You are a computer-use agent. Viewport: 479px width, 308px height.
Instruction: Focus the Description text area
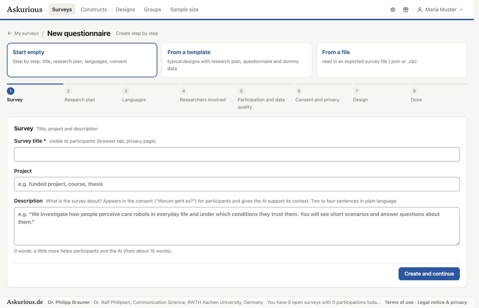point(237,226)
